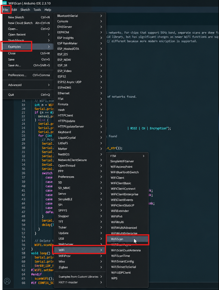
Task: Expand Ticker examples
Action: tap(80, 227)
